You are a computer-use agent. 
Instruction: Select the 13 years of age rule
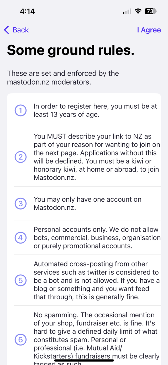click(x=95, y=111)
